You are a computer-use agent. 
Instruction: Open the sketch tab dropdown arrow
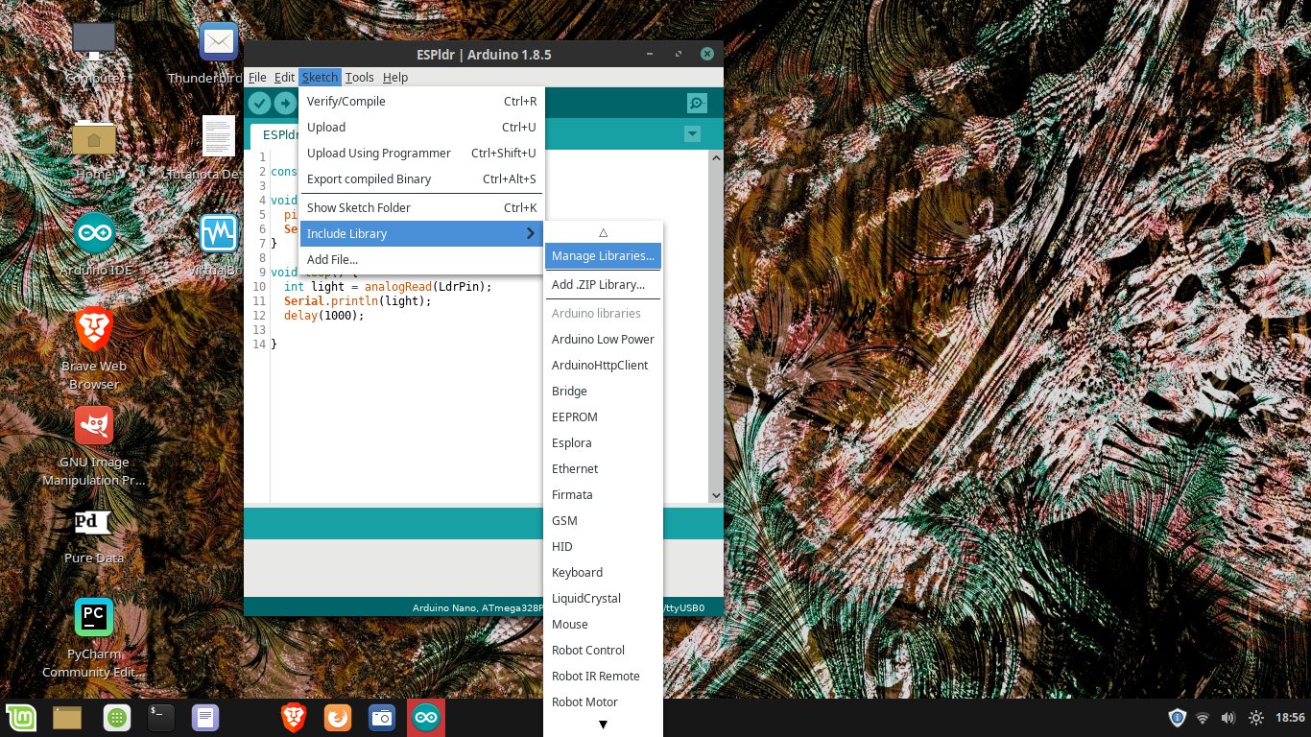pos(693,134)
